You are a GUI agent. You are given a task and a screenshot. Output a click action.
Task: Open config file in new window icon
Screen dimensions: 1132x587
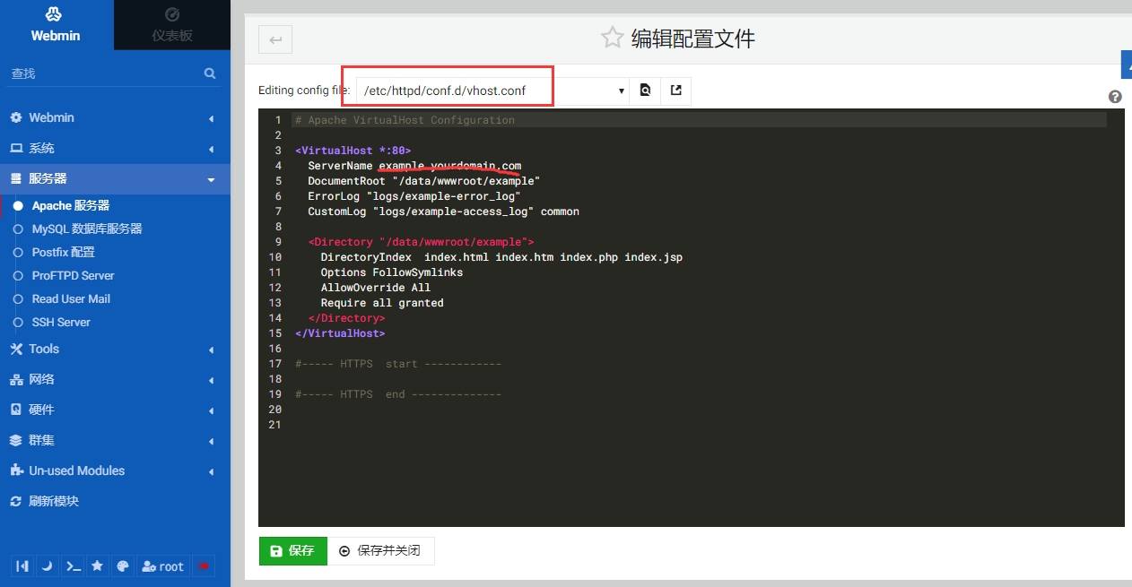675,91
